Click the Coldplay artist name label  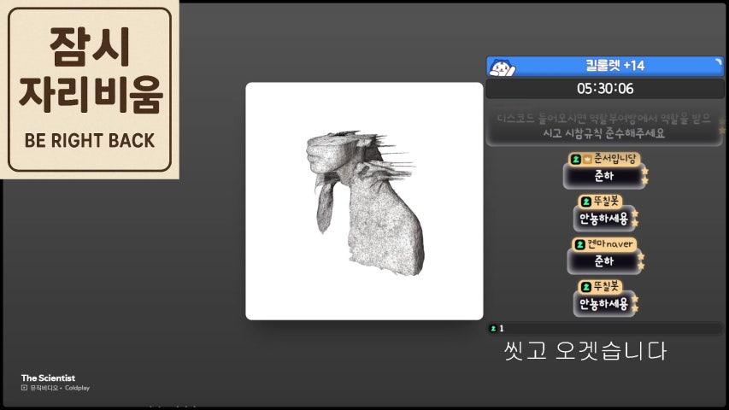coord(77,388)
